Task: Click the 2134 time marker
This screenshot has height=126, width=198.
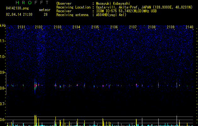Action: coord(76,27)
